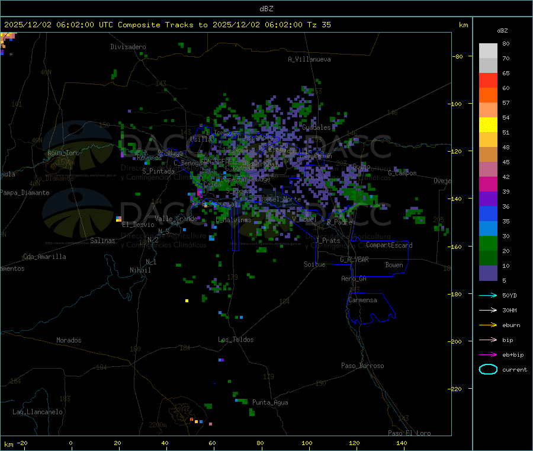Click the 'Los_Toldos' map label
Screen dimensions: 533x451
pos(236,340)
